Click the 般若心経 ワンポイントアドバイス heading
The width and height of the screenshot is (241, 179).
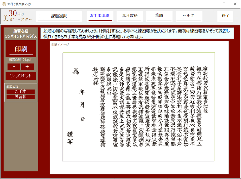[21, 33]
